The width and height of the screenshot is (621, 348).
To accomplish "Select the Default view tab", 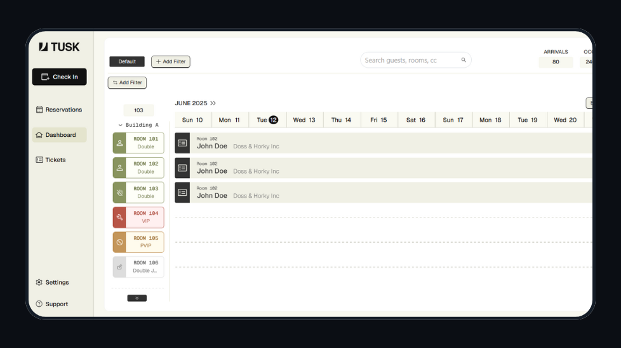I will [x=127, y=61].
